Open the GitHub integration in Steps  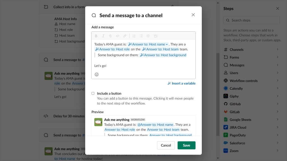click(x=251, y=104)
